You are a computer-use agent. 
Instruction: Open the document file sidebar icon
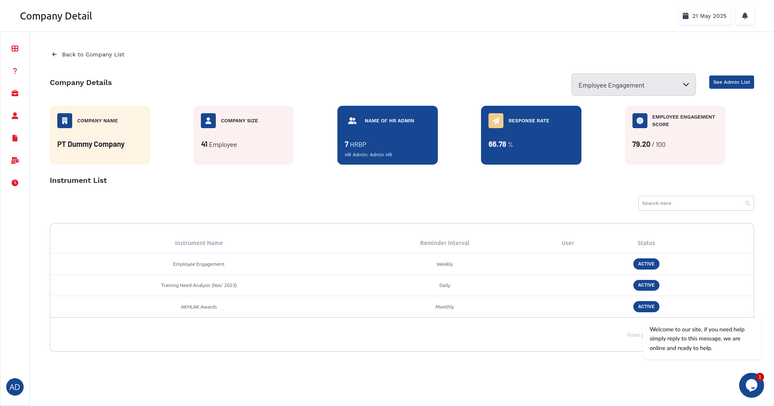tap(15, 138)
